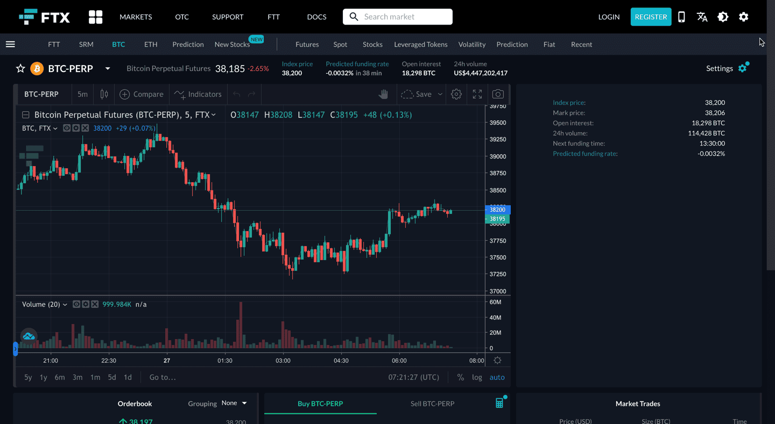
Task: Open the hamburger side menu
Action: coord(10,44)
